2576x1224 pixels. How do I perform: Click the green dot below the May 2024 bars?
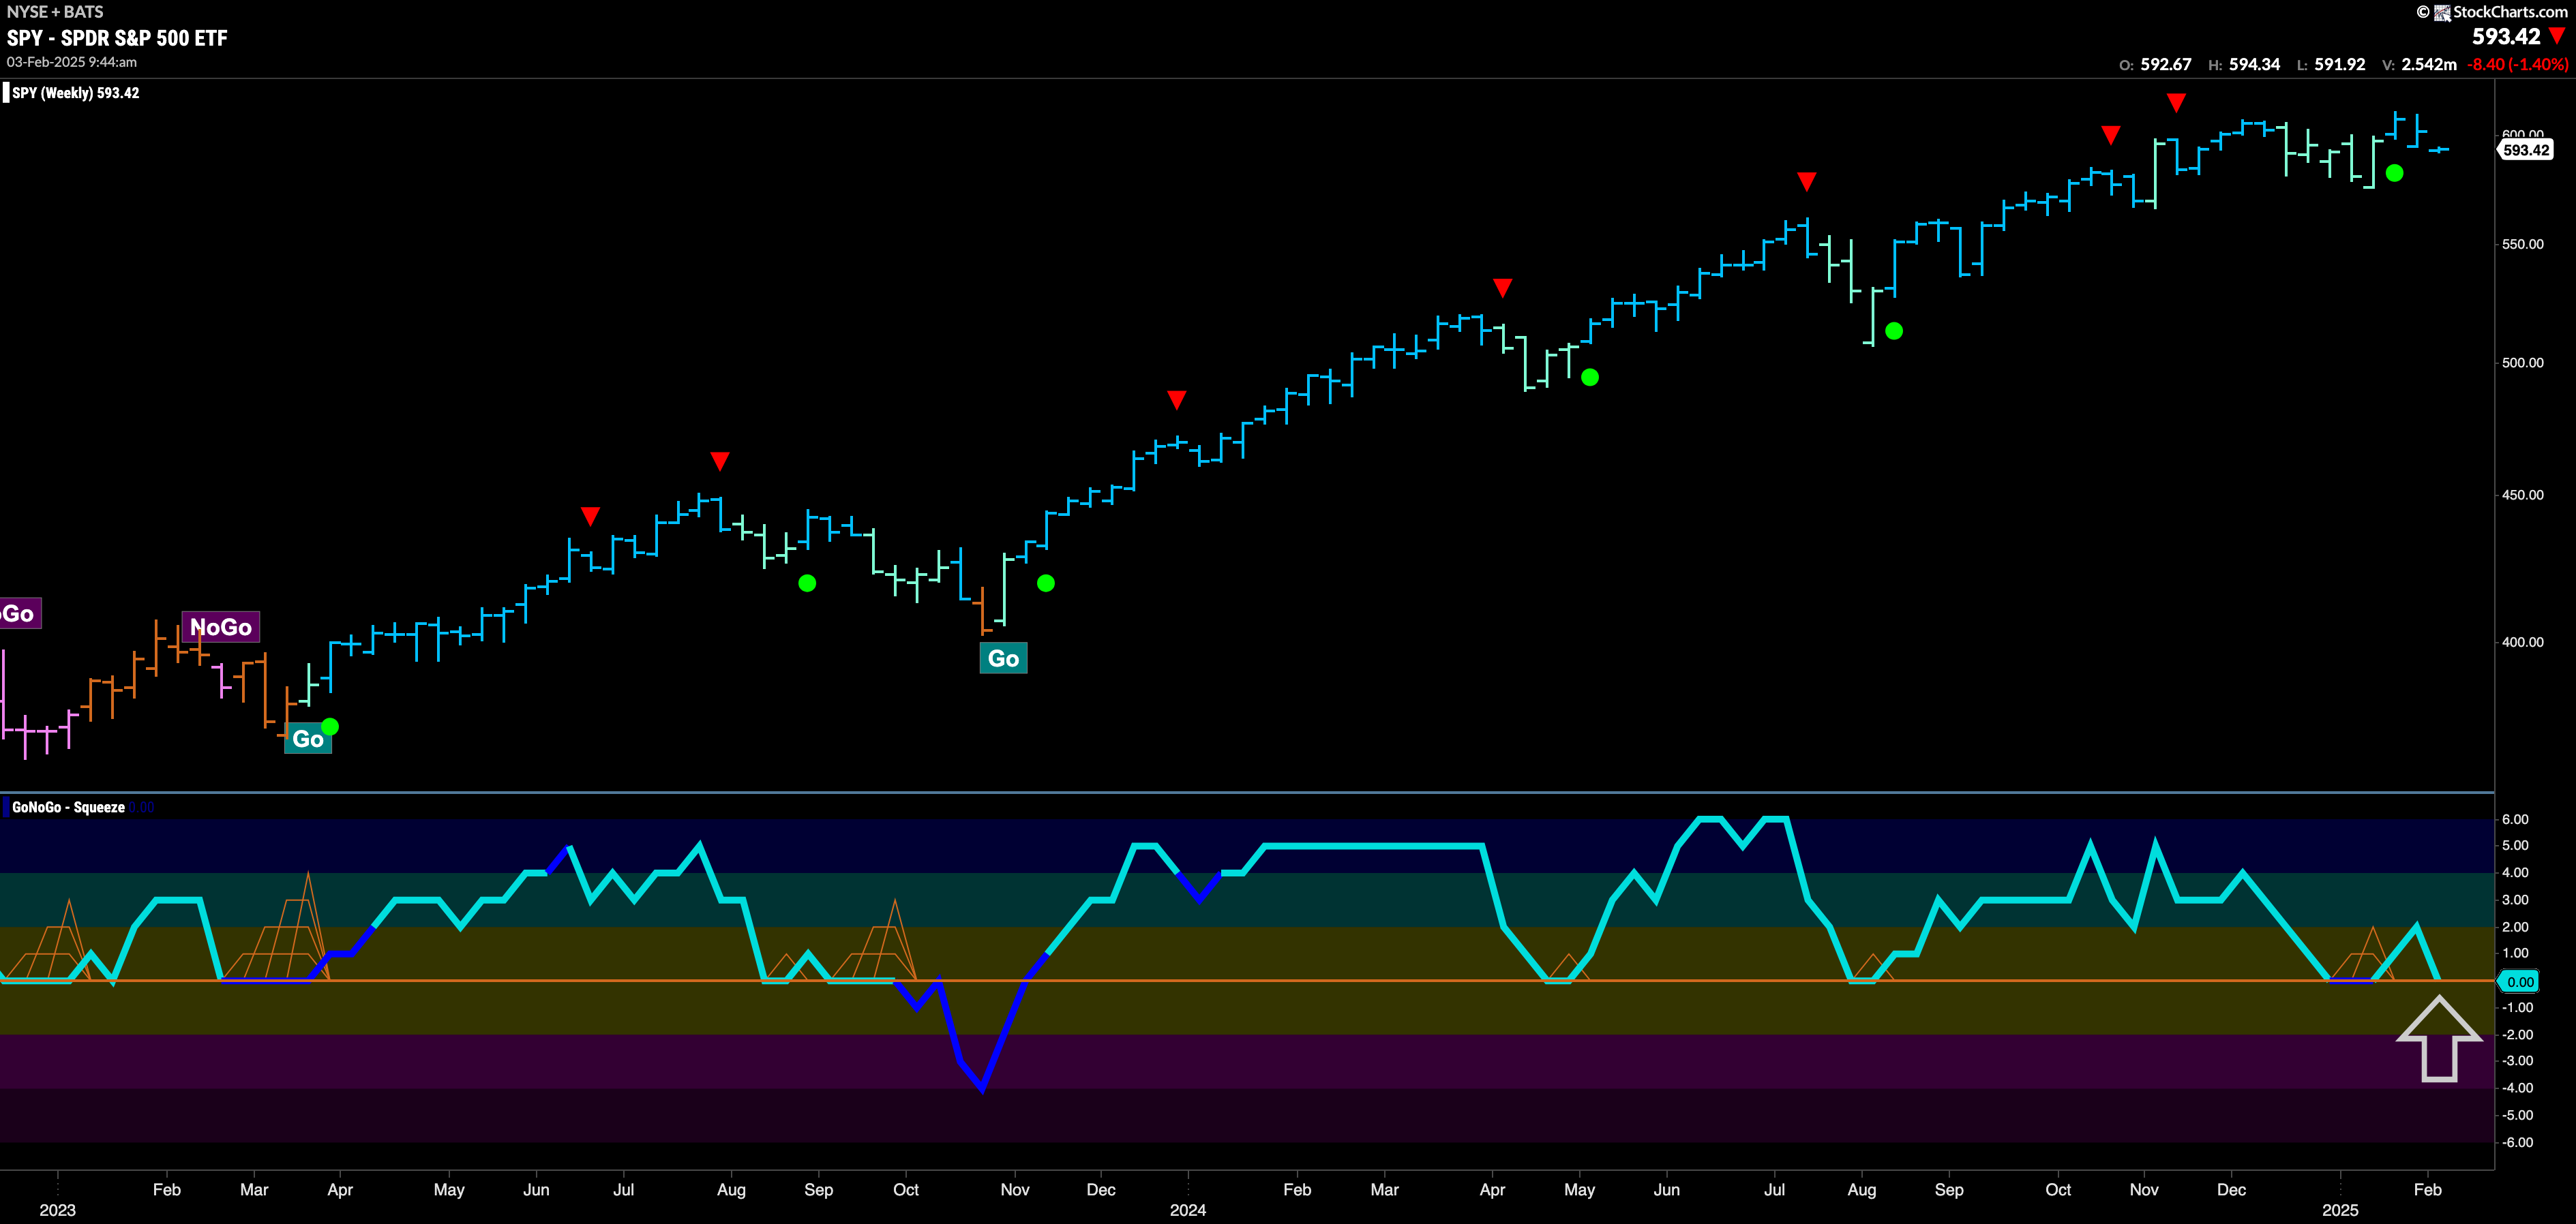(1590, 378)
